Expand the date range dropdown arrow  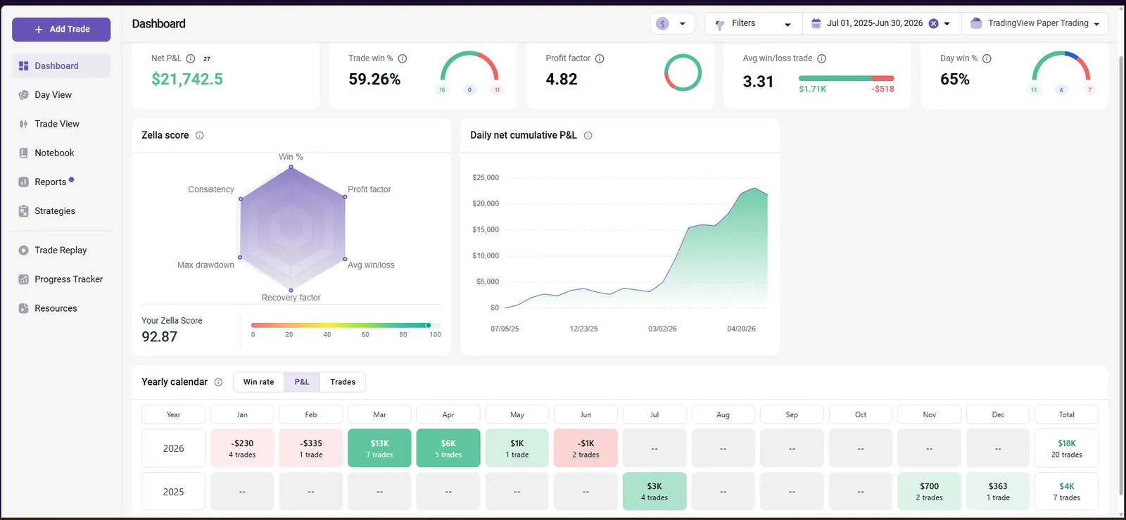pos(947,24)
